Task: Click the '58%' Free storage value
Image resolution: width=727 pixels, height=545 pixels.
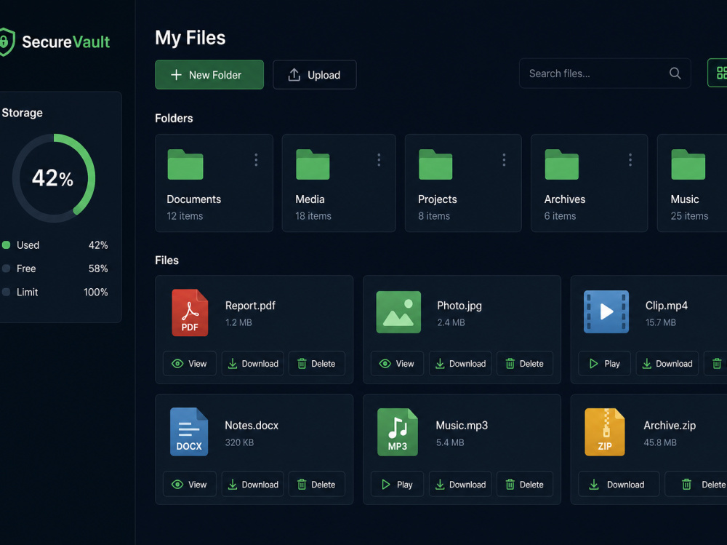Action: click(98, 268)
